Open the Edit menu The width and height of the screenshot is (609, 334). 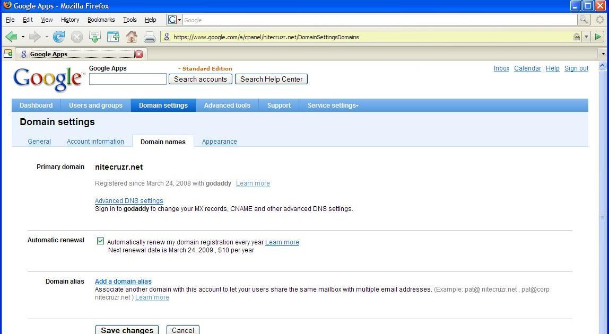pyautogui.click(x=28, y=20)
